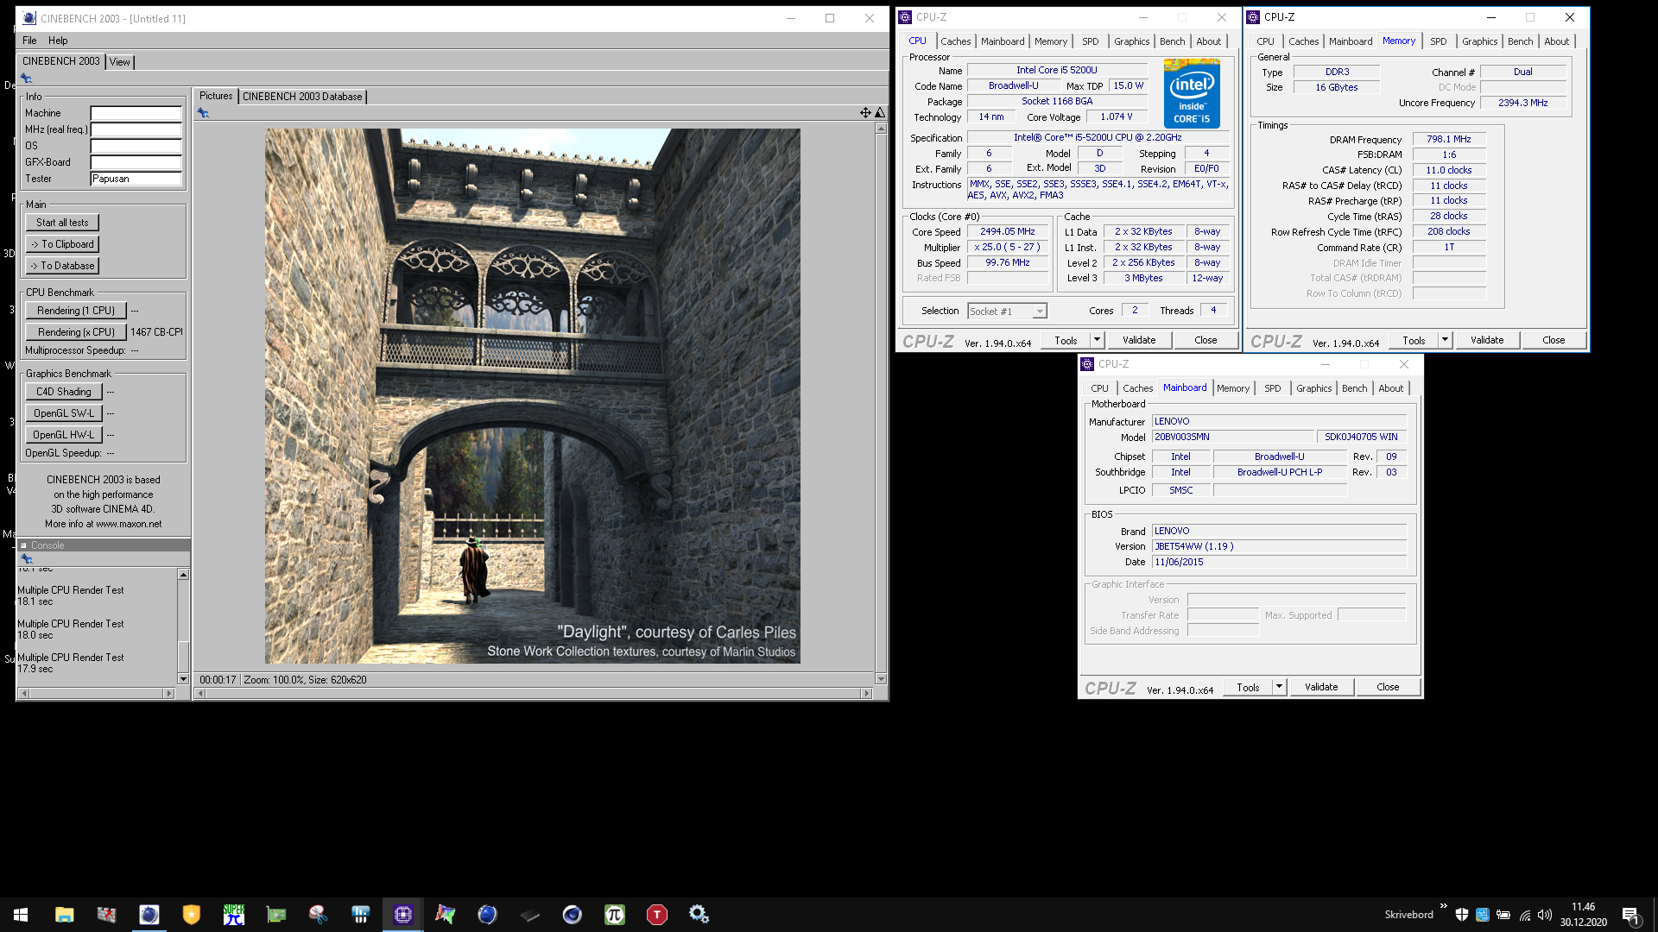Viewport: 1658px width, 932px height.
Task: Open the Help menu in CINEBENCH
Action: click(x=58, y=41)
